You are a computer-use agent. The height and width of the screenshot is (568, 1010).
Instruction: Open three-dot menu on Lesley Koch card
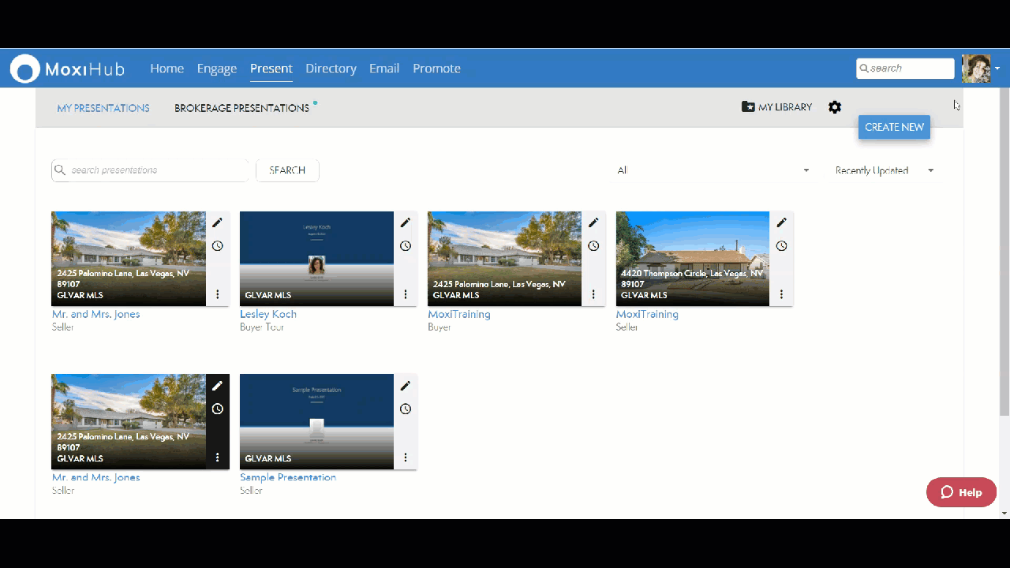click(406, 294)
